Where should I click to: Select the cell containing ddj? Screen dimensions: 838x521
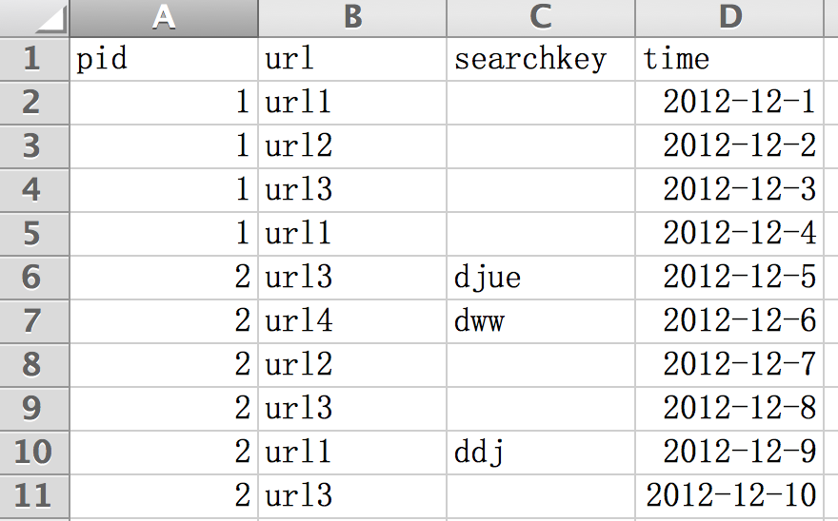tap(541, 453)
